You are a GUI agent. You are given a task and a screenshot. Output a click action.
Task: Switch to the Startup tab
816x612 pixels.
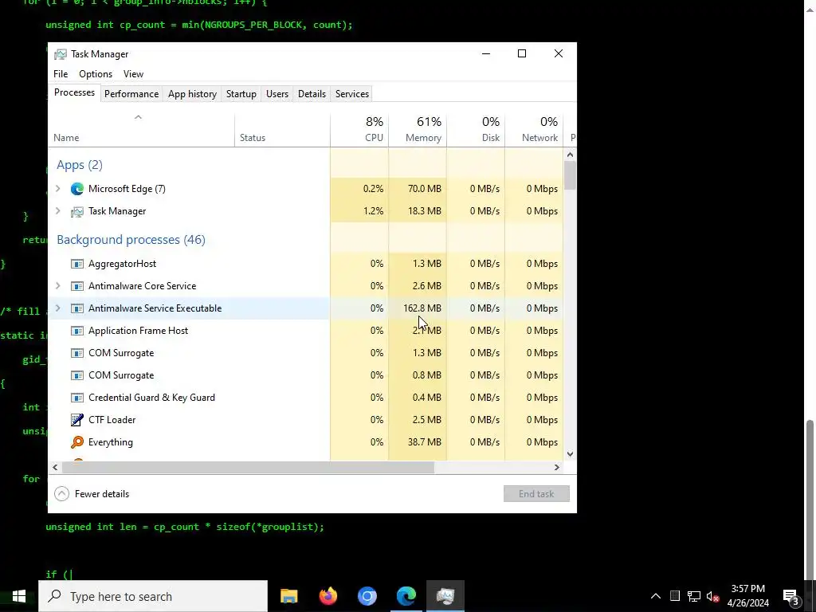[241, 94]
